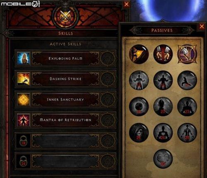Select the Exploding Palm skill icon

(23, 58)
